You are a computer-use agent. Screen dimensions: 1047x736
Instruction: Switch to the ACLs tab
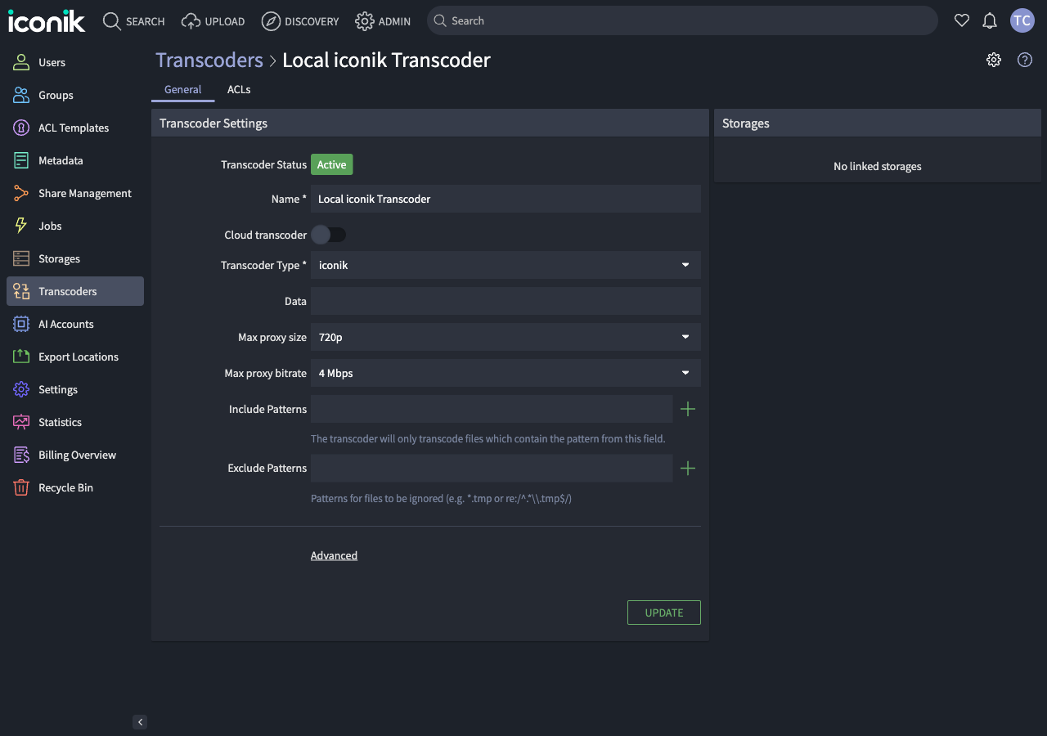coord(239,89)
